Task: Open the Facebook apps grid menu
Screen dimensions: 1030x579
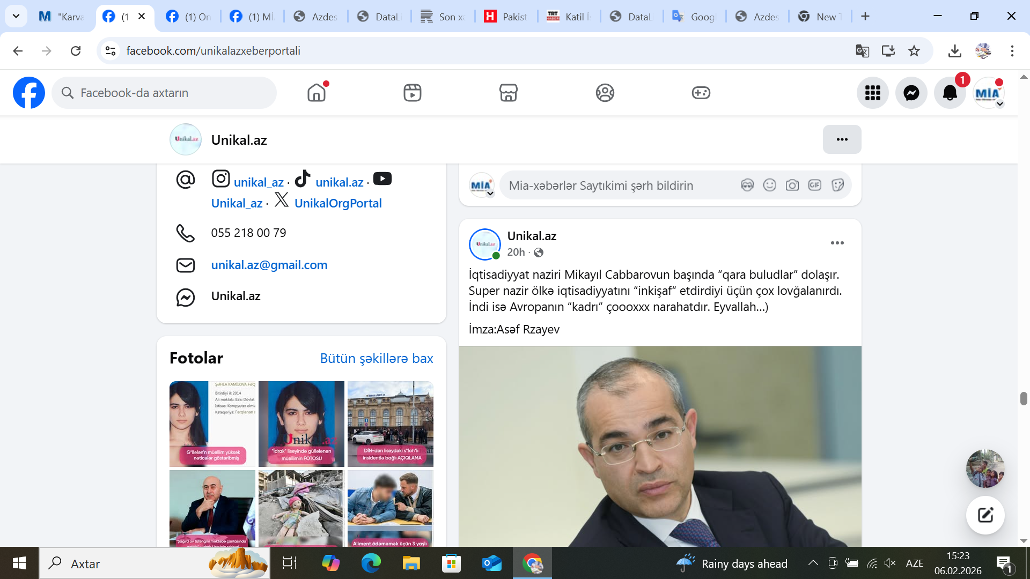Action: (872, 93)
